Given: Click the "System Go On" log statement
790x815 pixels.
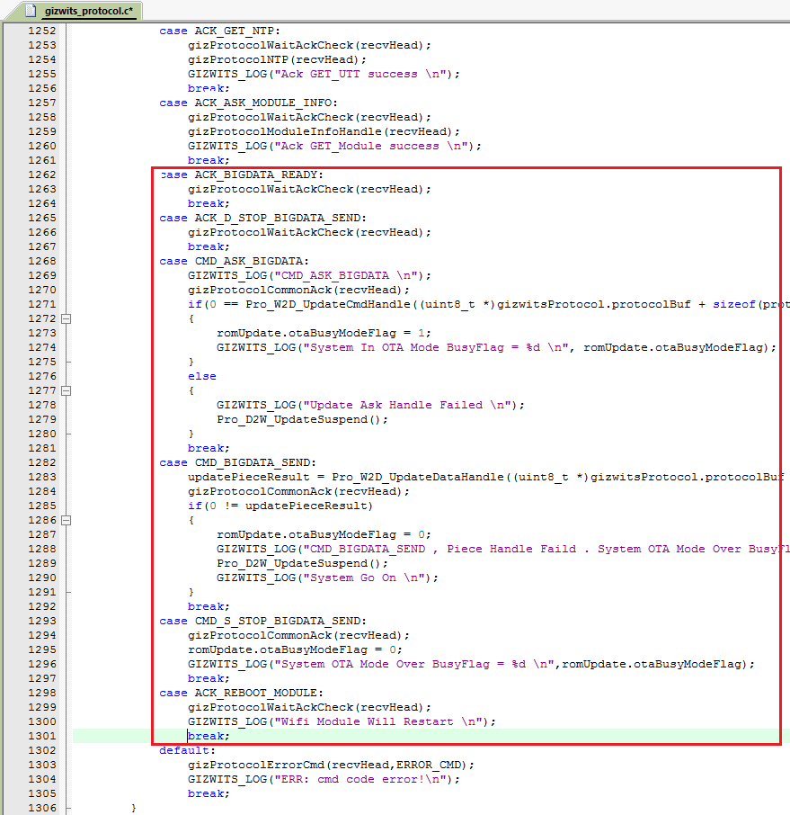Looking at the screenshot, I should tap(327, 578).
